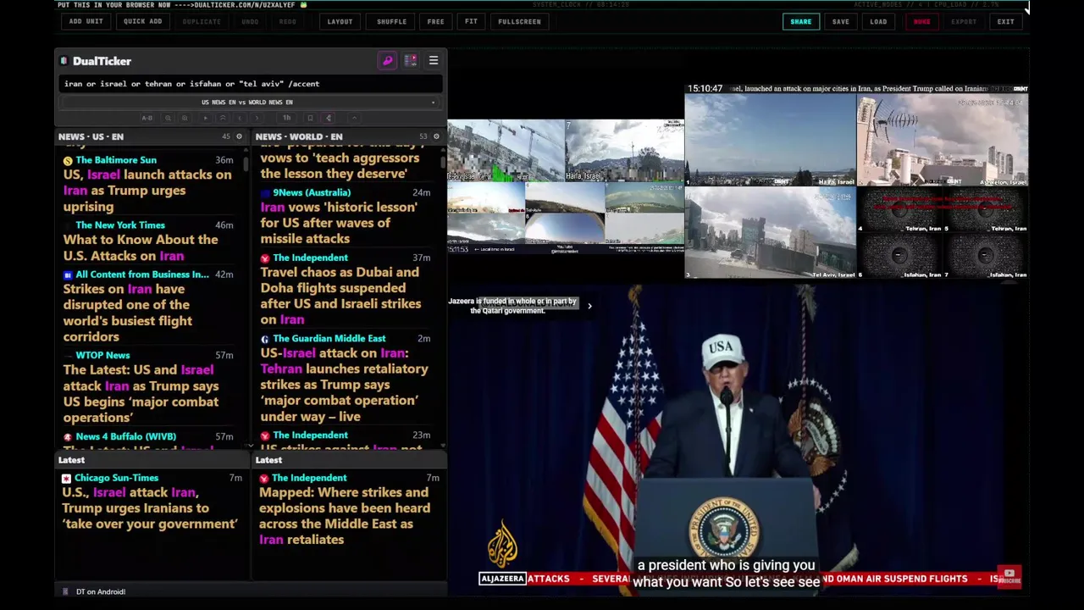
Task: Open The Guardian Middle East live headline
Action: (344, 385)
